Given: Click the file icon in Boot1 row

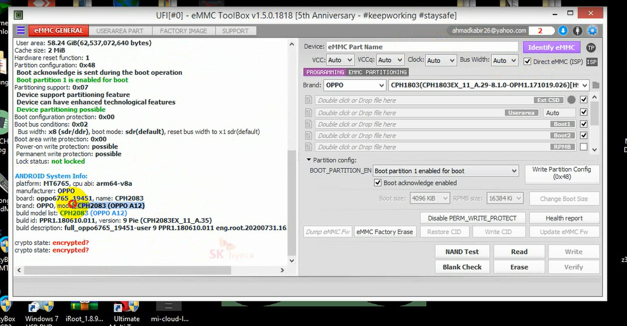Looking at the screenshot, I should 308,124.
